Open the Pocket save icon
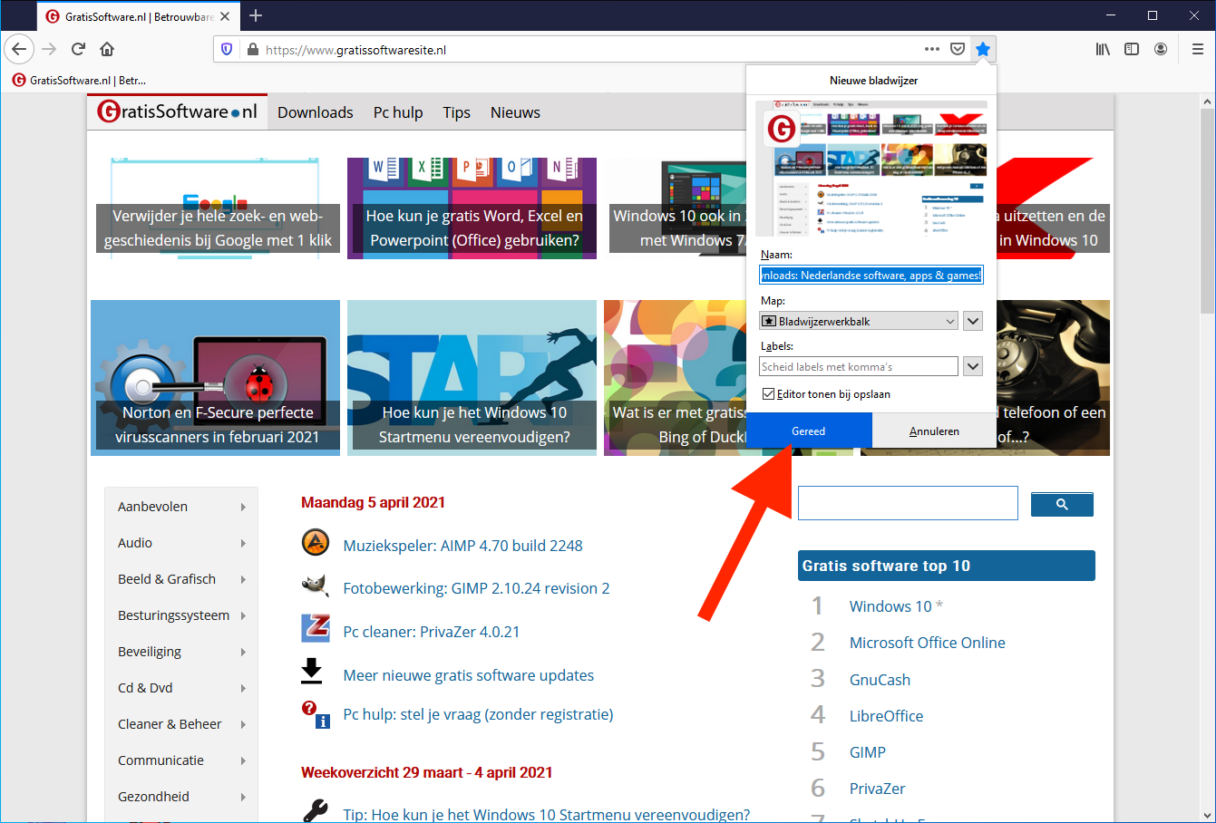 tap(957, 49)
